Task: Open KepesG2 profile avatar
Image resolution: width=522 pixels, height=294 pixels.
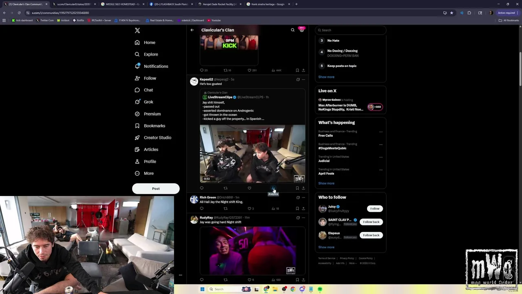Action: (194, 82)
